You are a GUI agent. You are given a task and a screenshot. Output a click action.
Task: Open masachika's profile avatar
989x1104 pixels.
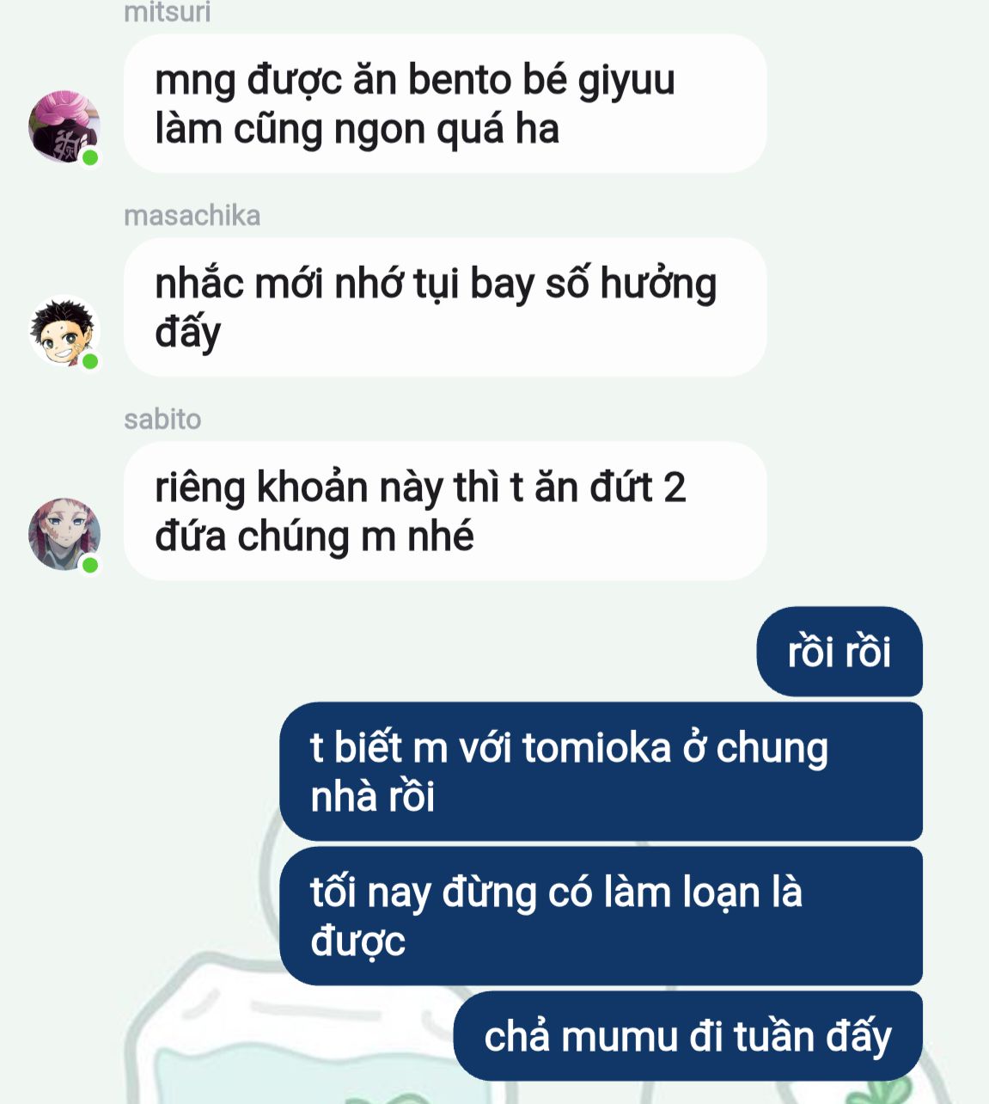pyautogui.click(x=64, y=330)
